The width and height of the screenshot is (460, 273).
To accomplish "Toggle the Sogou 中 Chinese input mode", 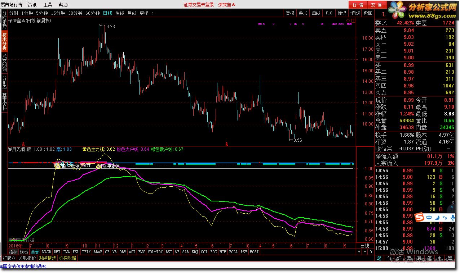I will point(429,218).
